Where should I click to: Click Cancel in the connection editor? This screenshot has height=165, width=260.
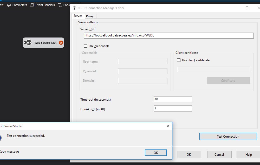(x=219, y=155)
